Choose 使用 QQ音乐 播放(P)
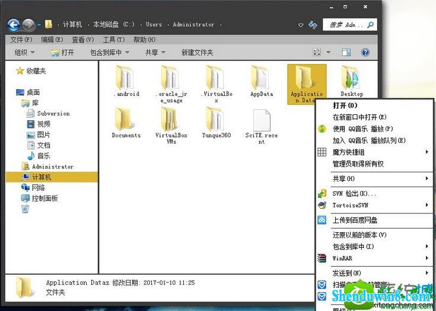Viewport: 436px width, 311px height. point(374,129)
